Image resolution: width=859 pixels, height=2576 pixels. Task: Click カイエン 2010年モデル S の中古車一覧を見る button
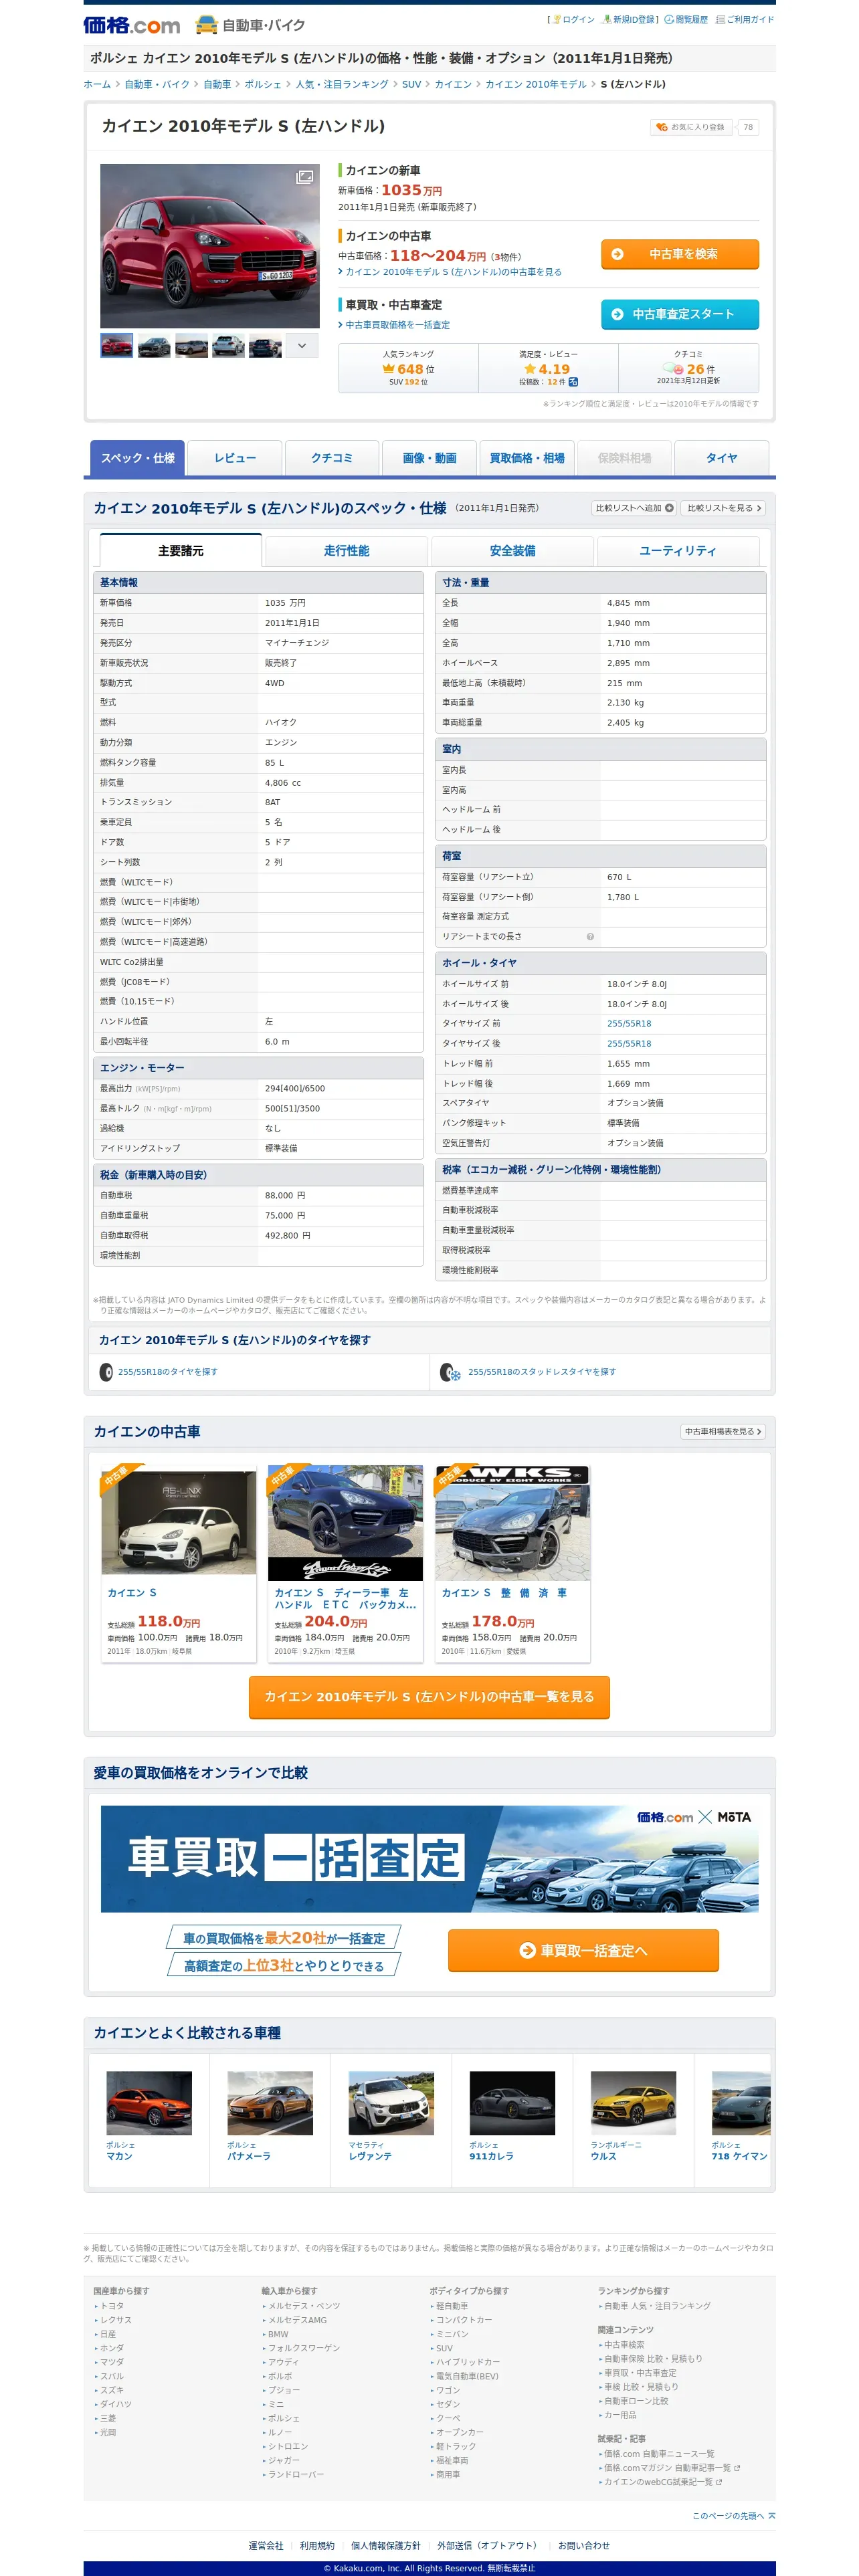click(x=429, y=1697)
